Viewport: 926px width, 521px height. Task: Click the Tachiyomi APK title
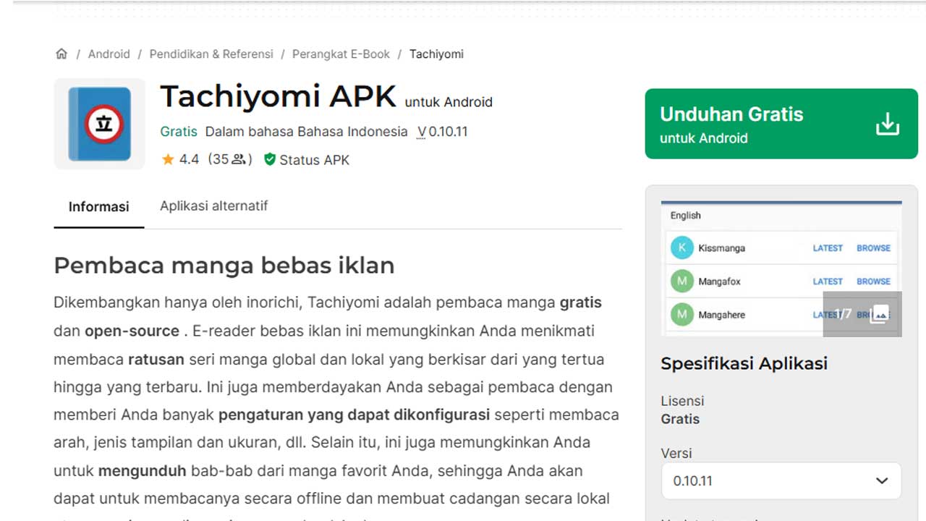pos(279,96)
